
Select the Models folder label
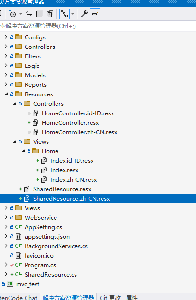click(x=35, y=75)
